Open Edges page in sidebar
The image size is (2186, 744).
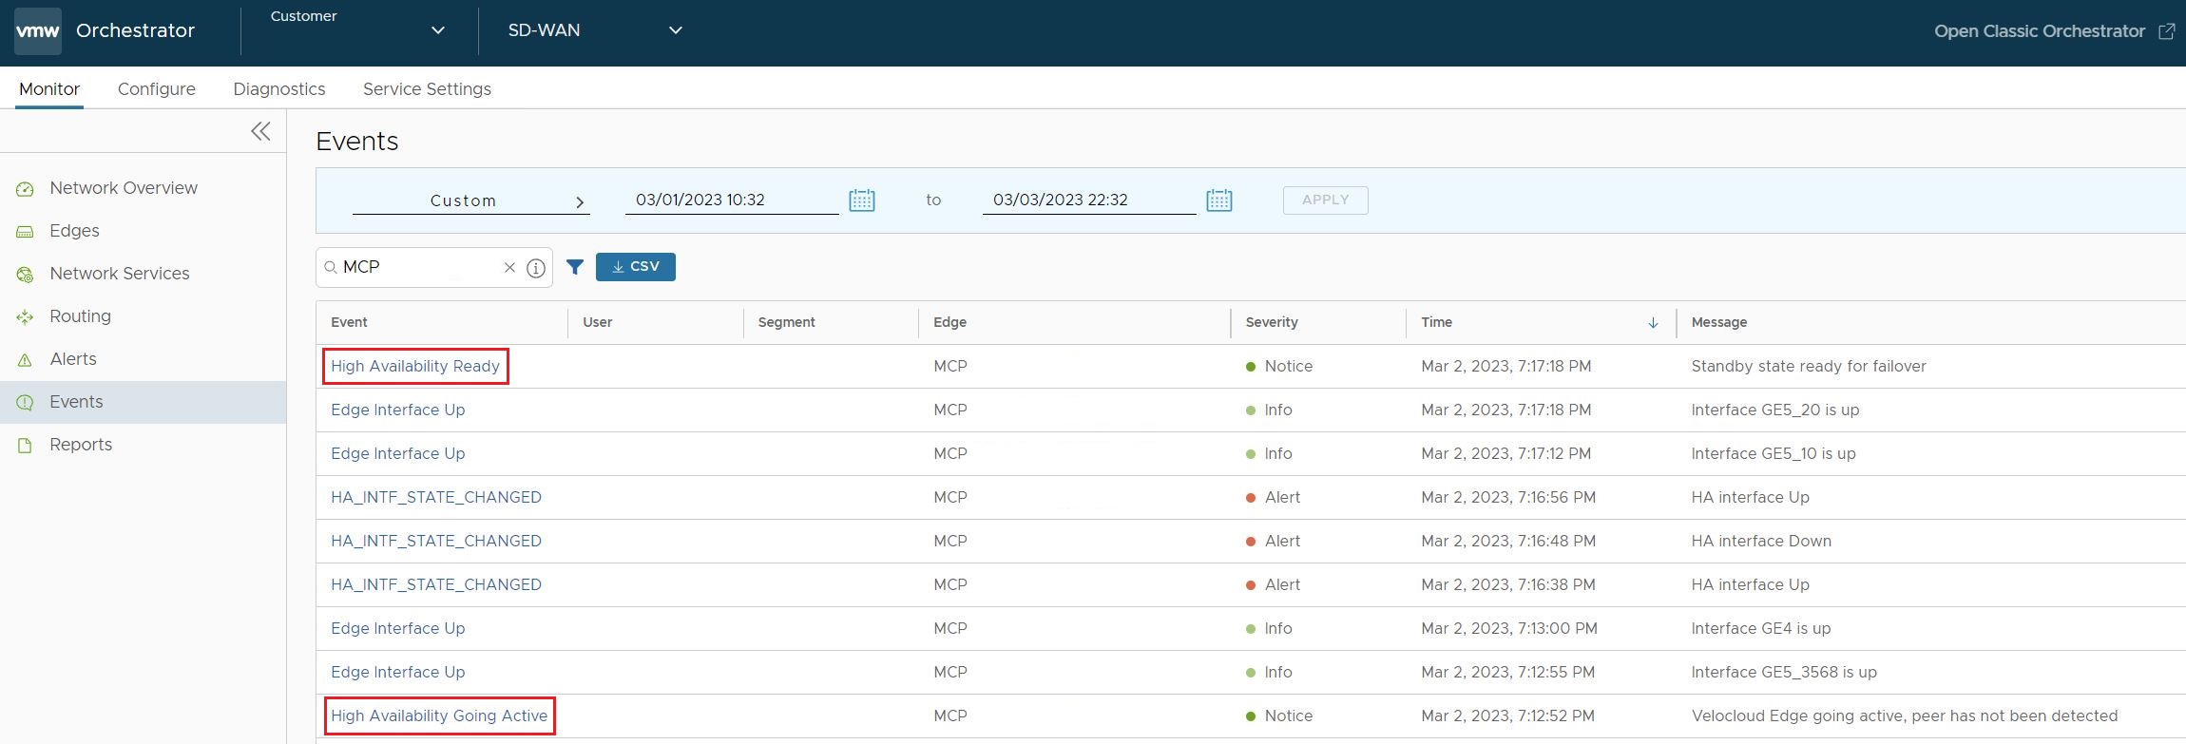74,231
